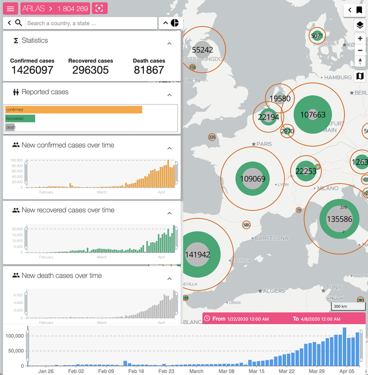Collapse the Reported cases panel
368x375 pixels.
coord(170,95)
